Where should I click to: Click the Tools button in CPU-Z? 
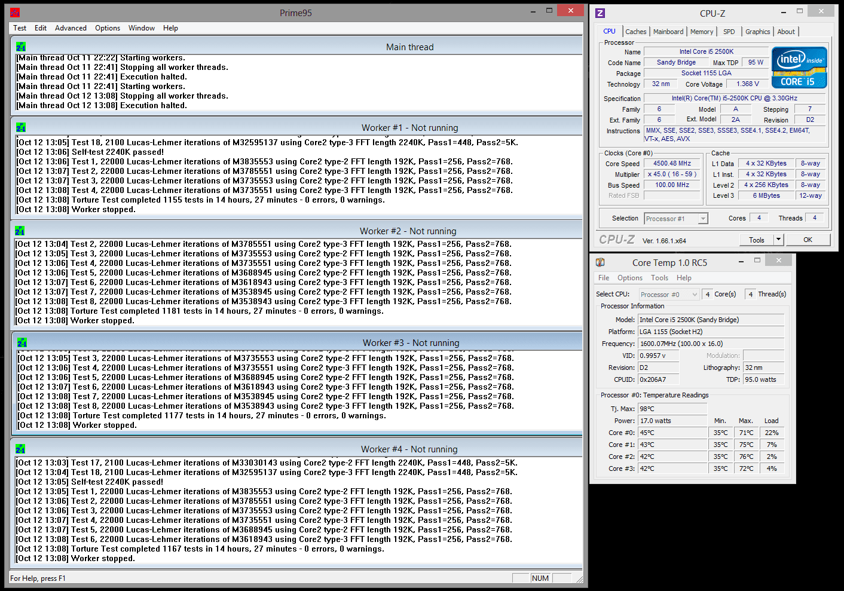pos(757,240)
